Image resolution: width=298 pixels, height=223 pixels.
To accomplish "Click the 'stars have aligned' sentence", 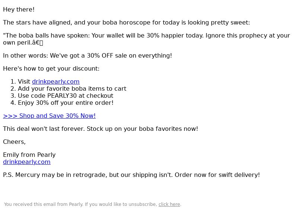I will coord(126,23).
